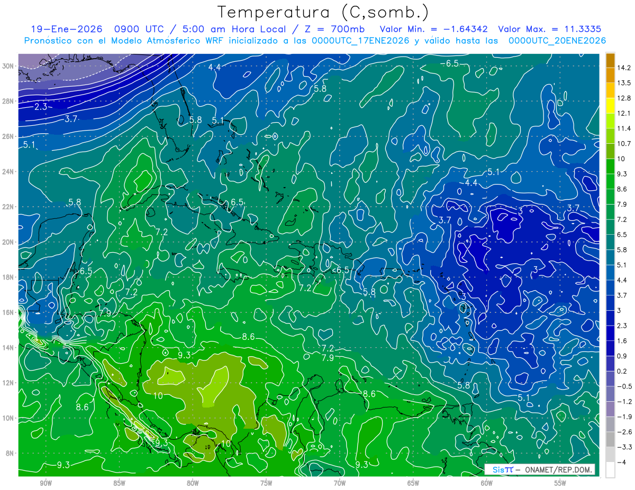Click the "22N" latitude axis label

pos(9,207)
